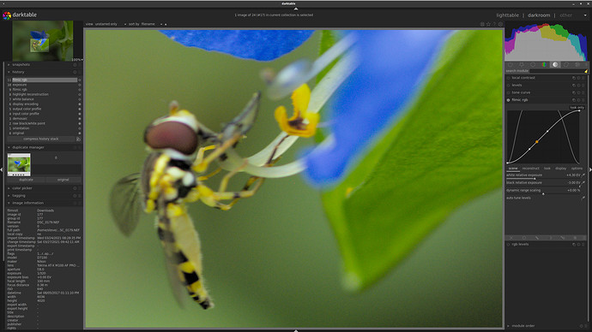Click the look only graph button
The width and height of the screenshot is (592, 332).
tap(577, 108)
